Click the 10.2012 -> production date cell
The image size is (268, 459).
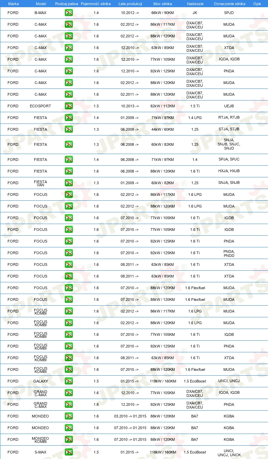130,13
